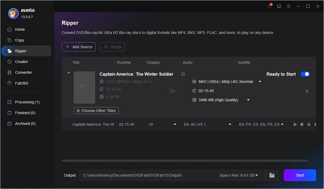Click the Creator disc icon in sidebar

[x=9, y=62]
